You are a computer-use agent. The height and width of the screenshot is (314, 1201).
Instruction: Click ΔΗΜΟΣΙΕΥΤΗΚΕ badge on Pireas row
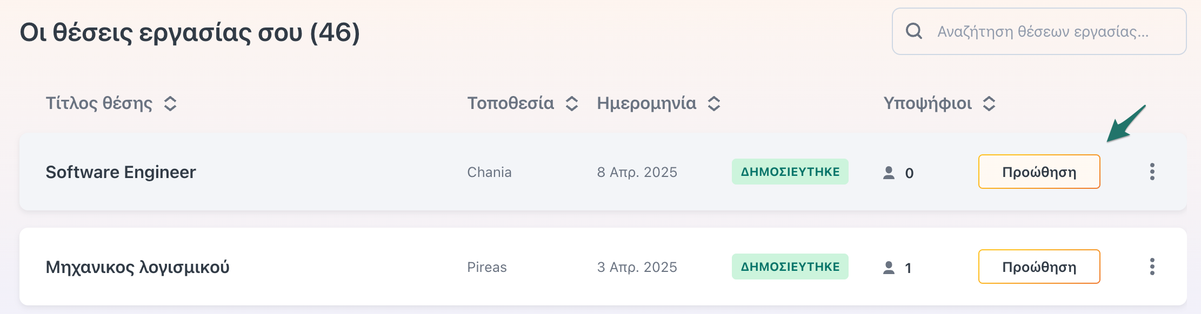click(x=790, y=267)
